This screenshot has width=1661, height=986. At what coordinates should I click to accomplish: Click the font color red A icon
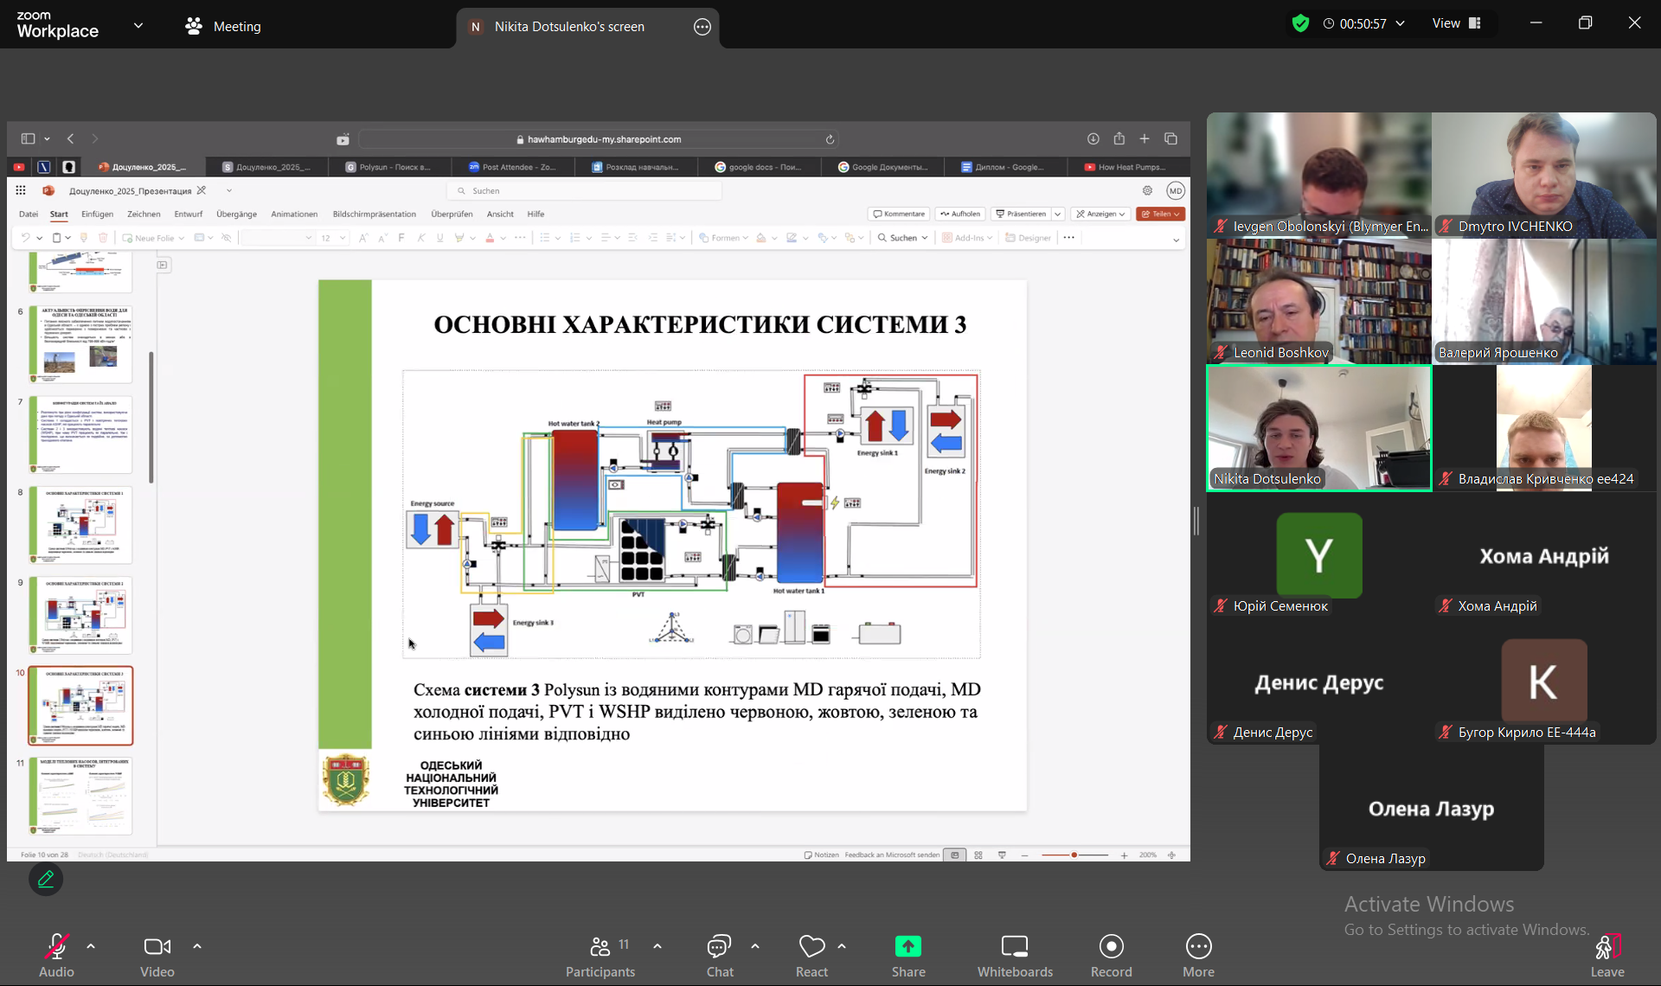(x=490, y=238)
